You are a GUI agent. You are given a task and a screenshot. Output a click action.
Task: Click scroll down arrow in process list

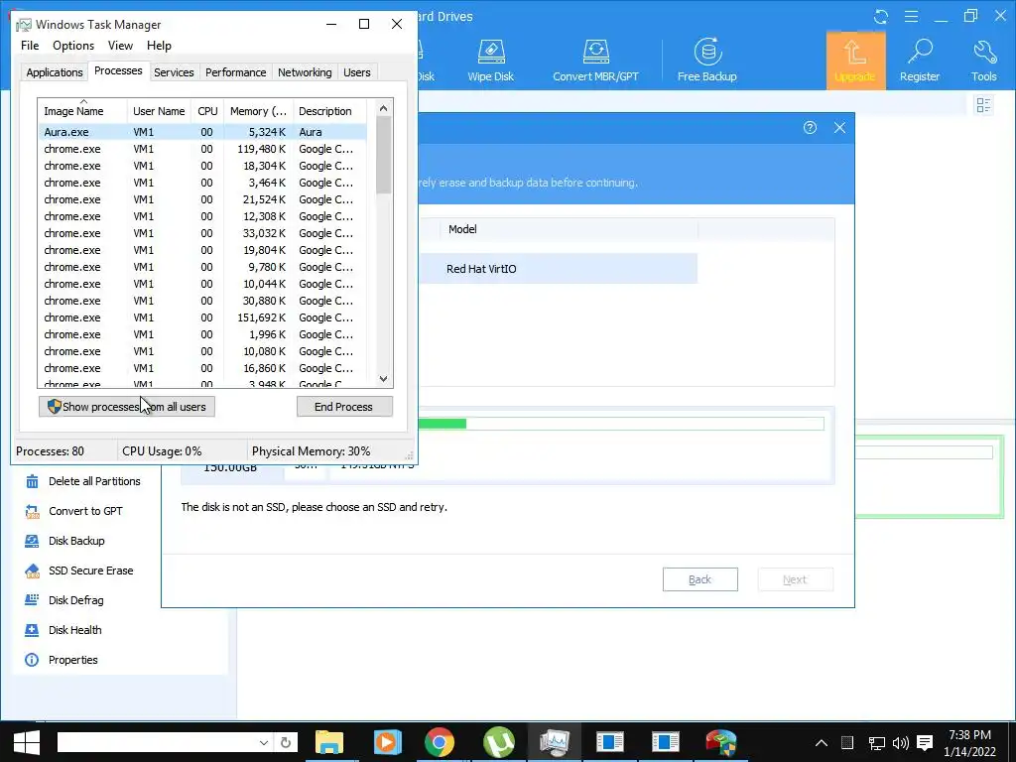click(x=384, y=379)
